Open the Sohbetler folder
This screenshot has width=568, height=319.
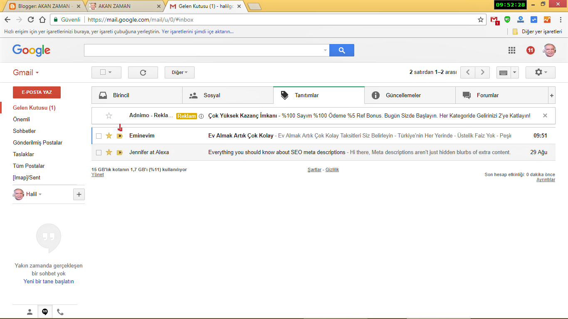click(x=25, y=131)
